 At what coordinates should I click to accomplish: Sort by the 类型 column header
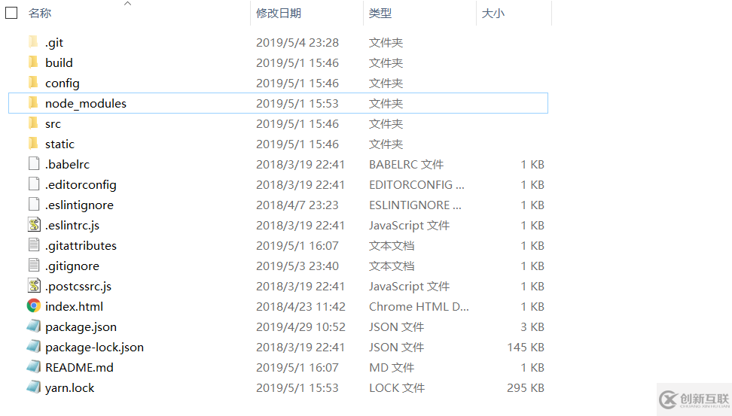tap(380, 13)
